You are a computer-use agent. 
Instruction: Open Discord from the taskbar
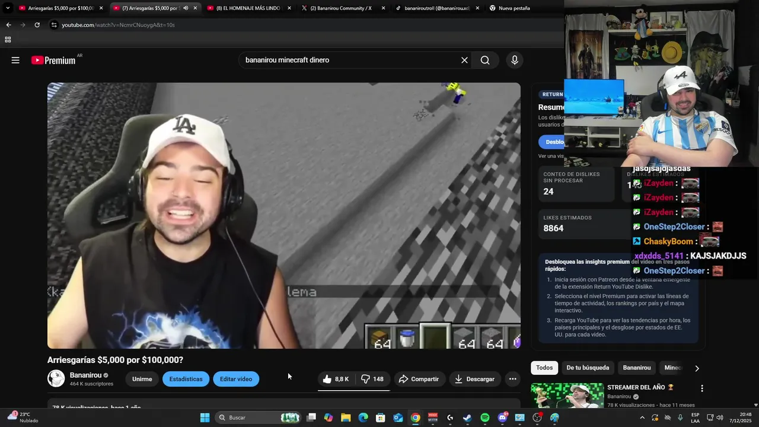point(502,418)
